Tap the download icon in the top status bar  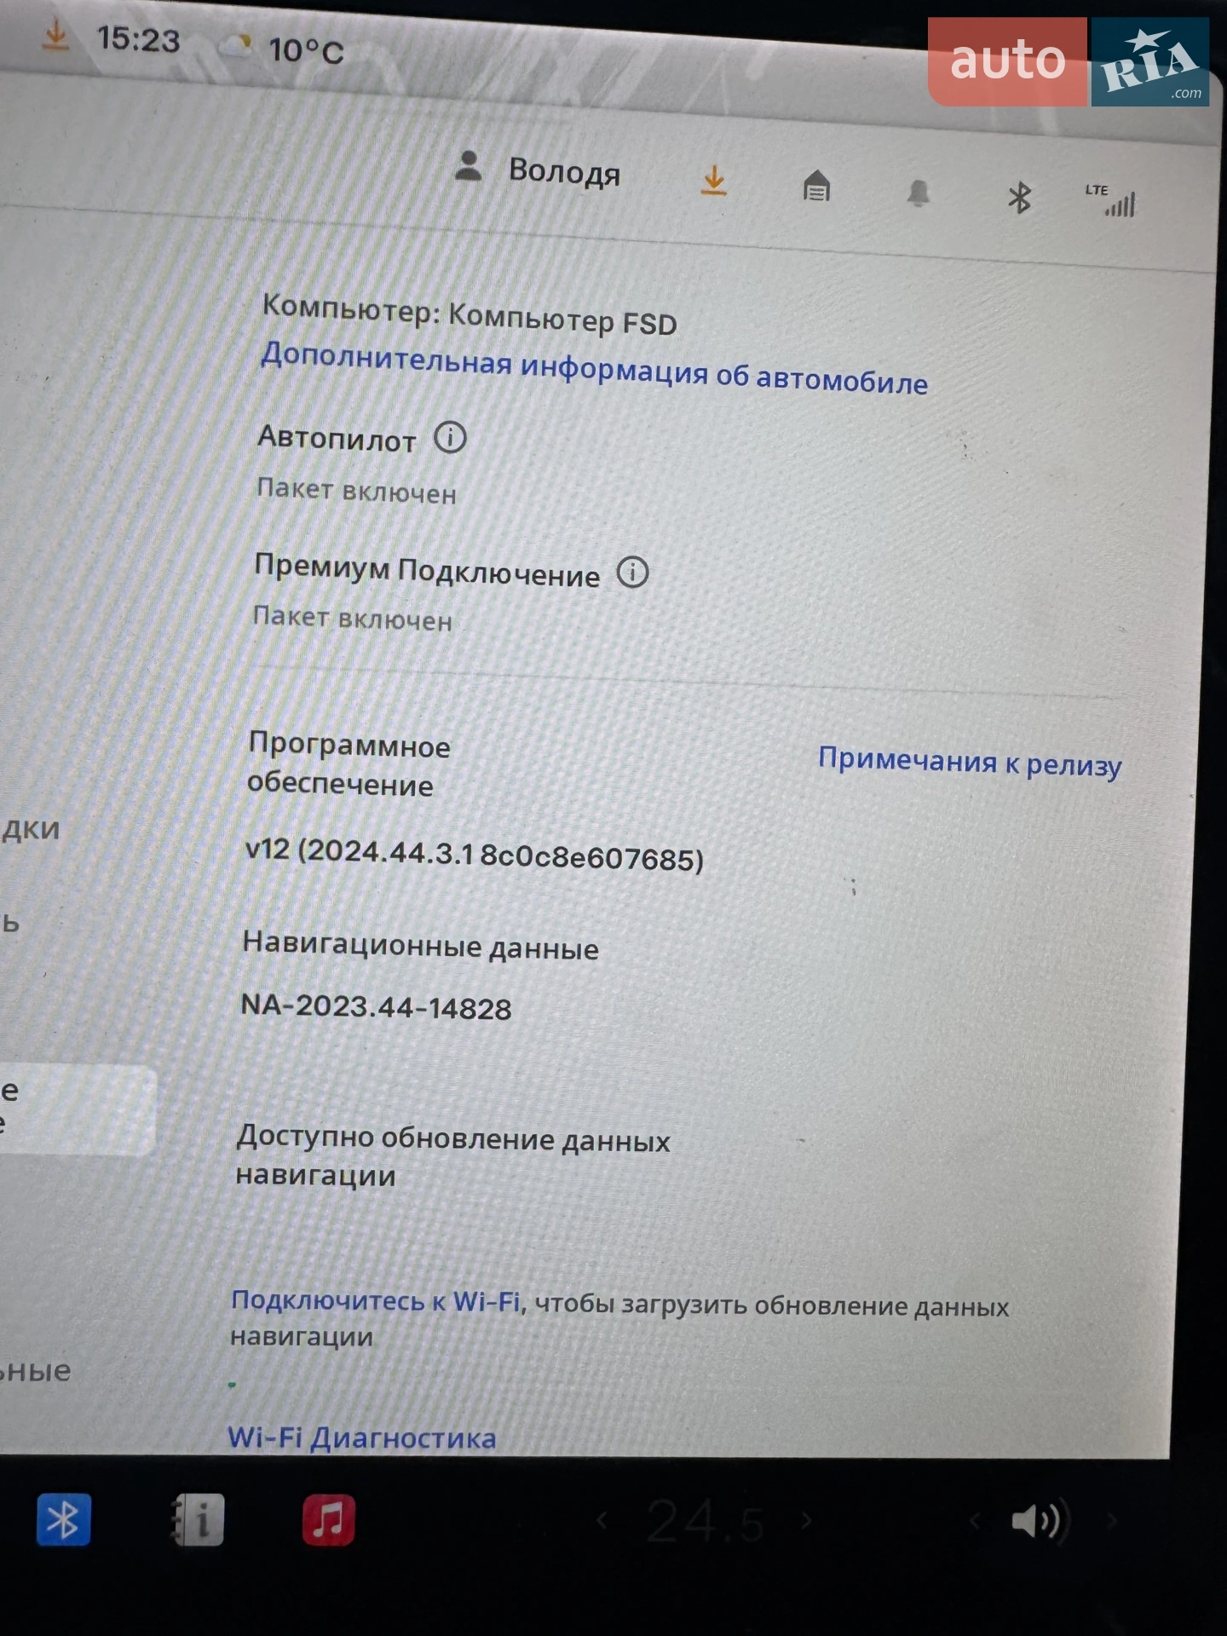[x=55, y=36]
